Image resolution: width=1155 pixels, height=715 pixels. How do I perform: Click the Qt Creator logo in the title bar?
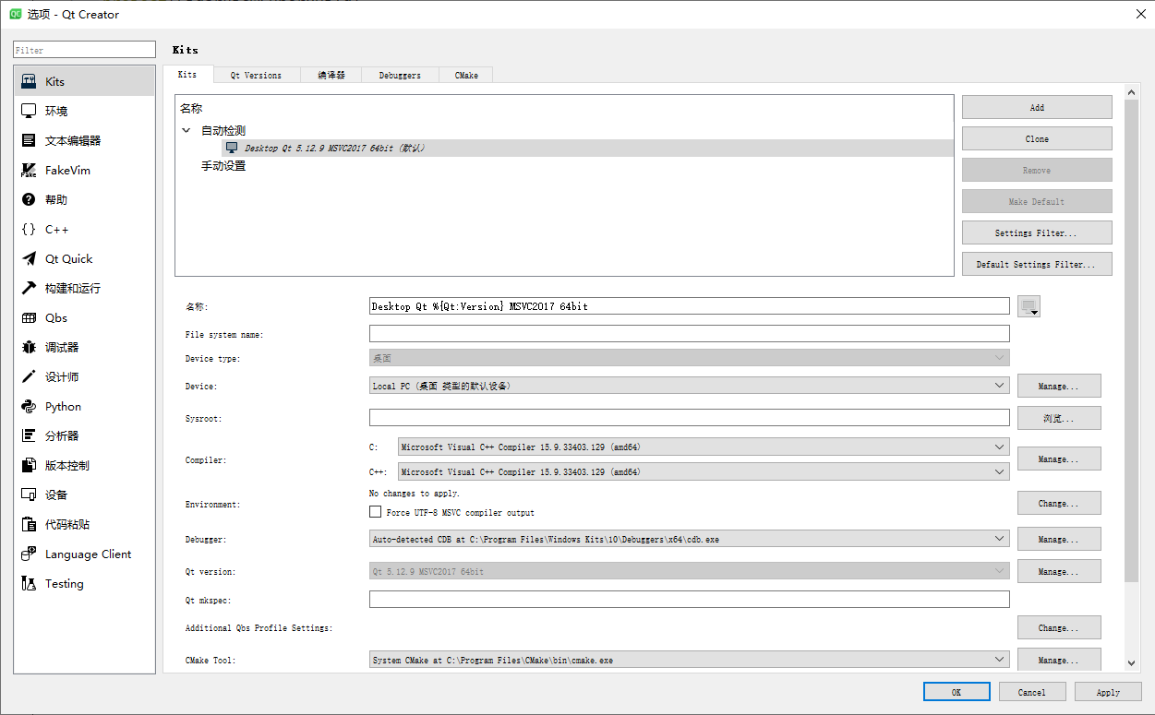pos(16,14)
